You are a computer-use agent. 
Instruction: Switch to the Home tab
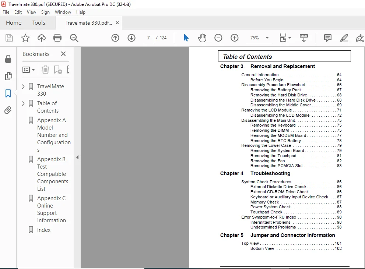[14, 22]
